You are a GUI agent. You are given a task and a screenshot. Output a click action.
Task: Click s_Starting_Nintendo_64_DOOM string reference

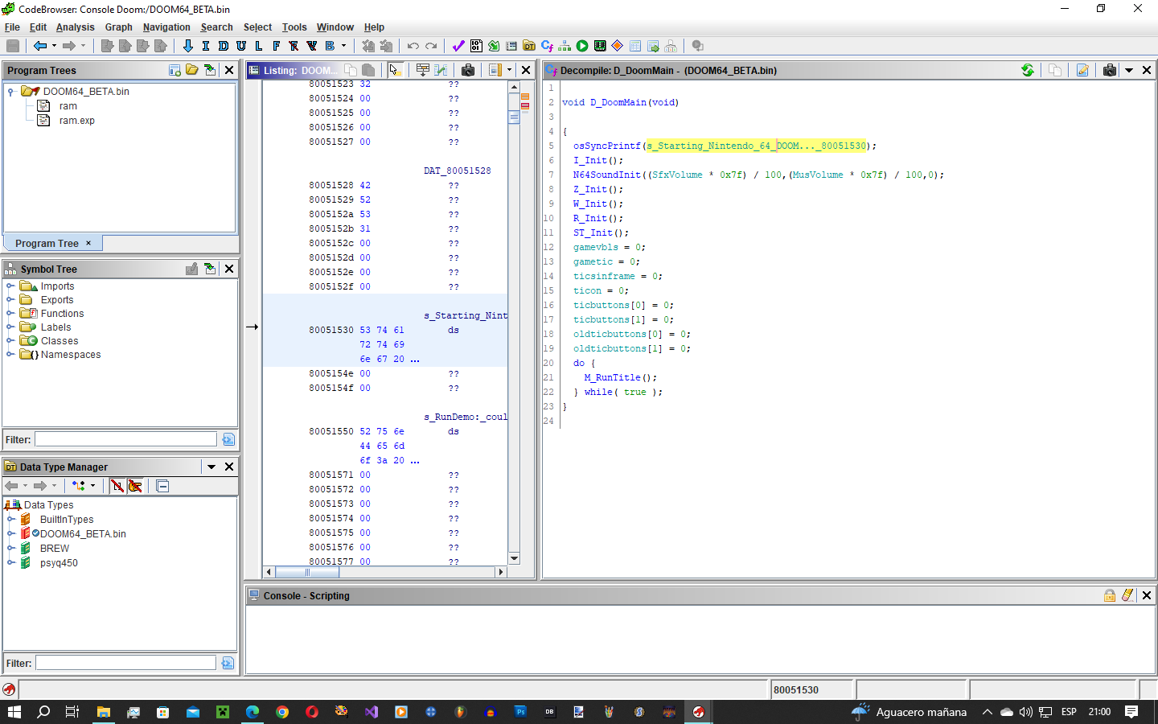point(758,146)
